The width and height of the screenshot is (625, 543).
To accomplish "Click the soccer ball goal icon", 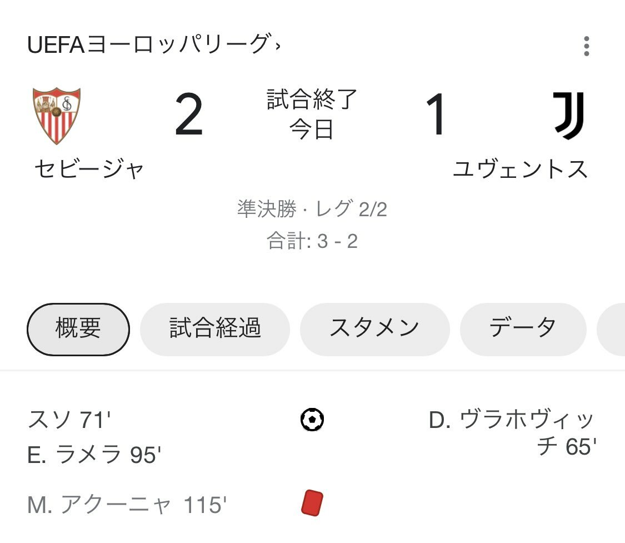I will [312, 420].
